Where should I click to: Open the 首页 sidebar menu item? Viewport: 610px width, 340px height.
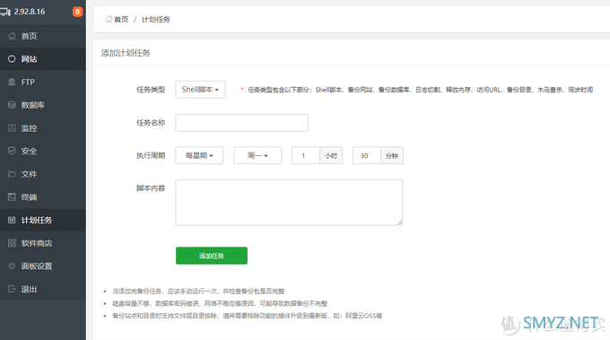[x=43, y=36]
